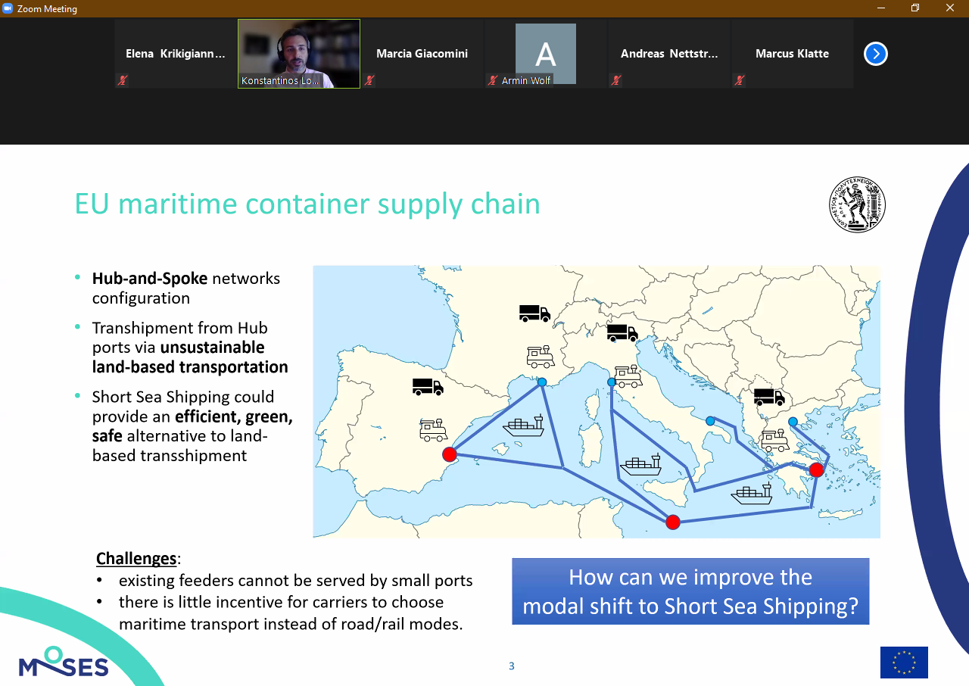Click the blue modal shift question banner
Image resolution: width=969 pixels, height=686 pixels.
click(x=690, y=591)
